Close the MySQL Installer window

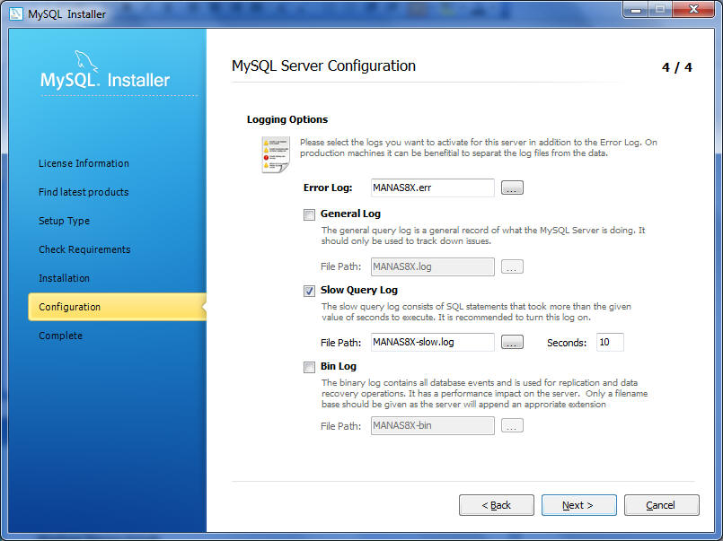tap(693, 10)
